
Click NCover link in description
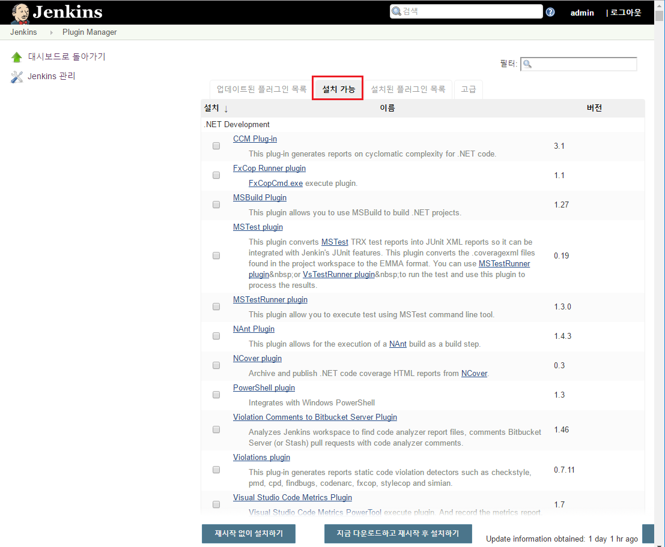pyautogui.click(x=474, y=374)
